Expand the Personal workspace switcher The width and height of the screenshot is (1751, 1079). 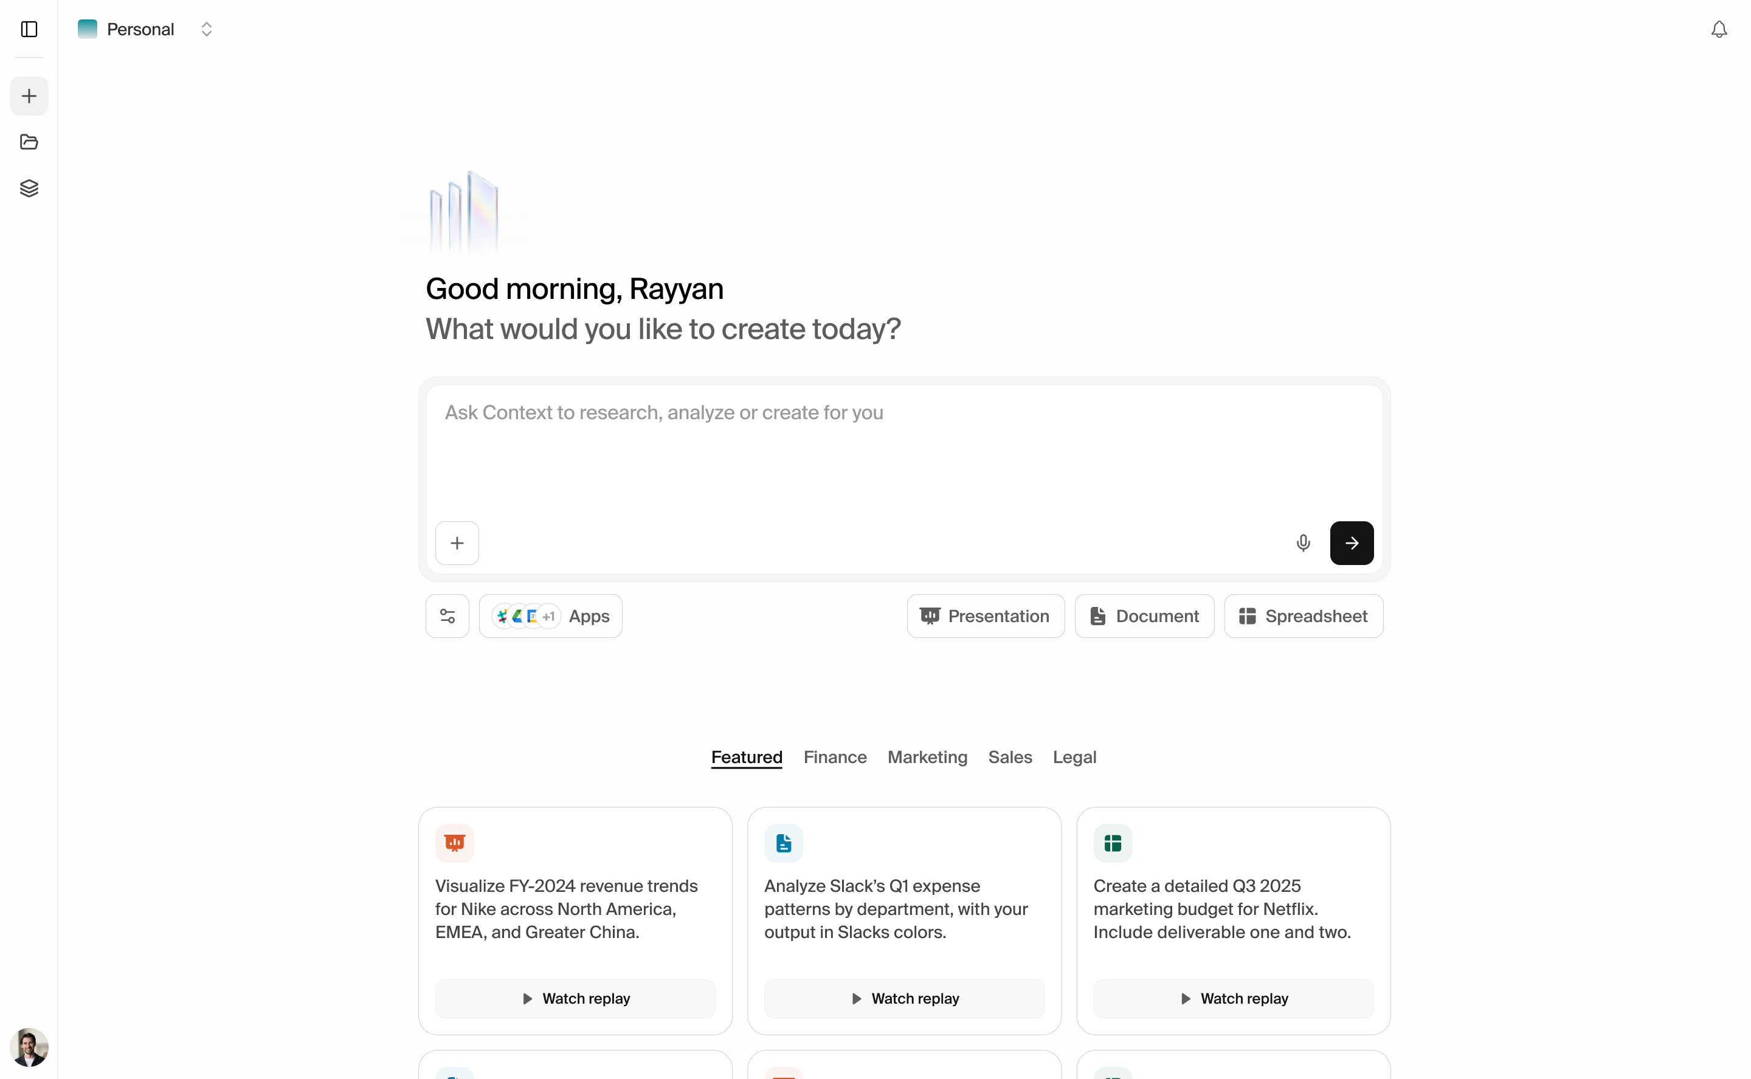click(206, 29)
